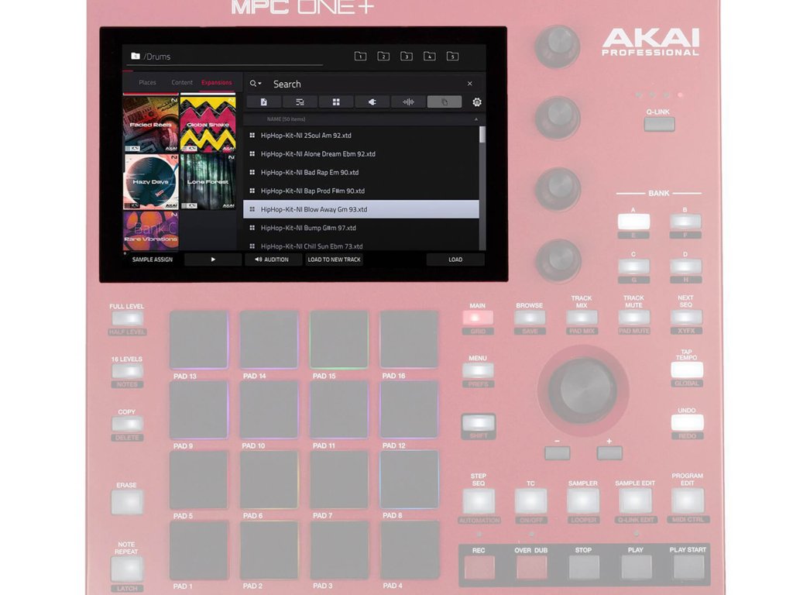Open folder shortcut 5

452,56
